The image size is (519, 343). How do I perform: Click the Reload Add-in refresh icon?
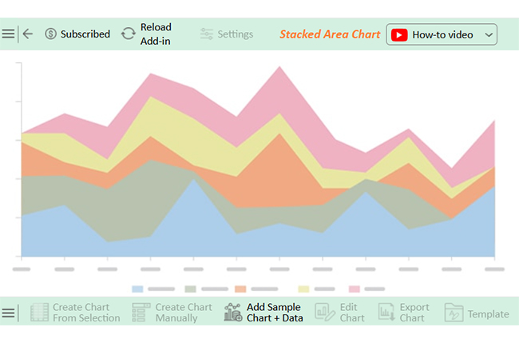tap(128, 34)
